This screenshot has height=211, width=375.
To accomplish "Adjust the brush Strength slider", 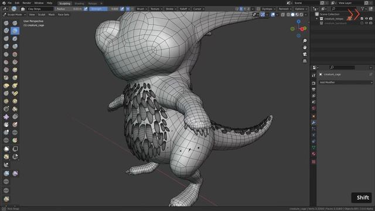I will [104, 9].
